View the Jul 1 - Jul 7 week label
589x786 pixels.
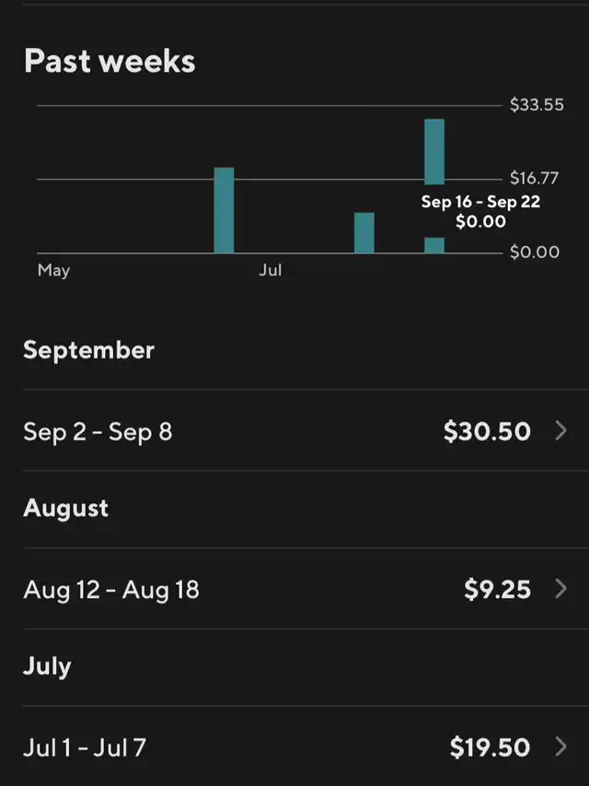(x=85, y=747)
